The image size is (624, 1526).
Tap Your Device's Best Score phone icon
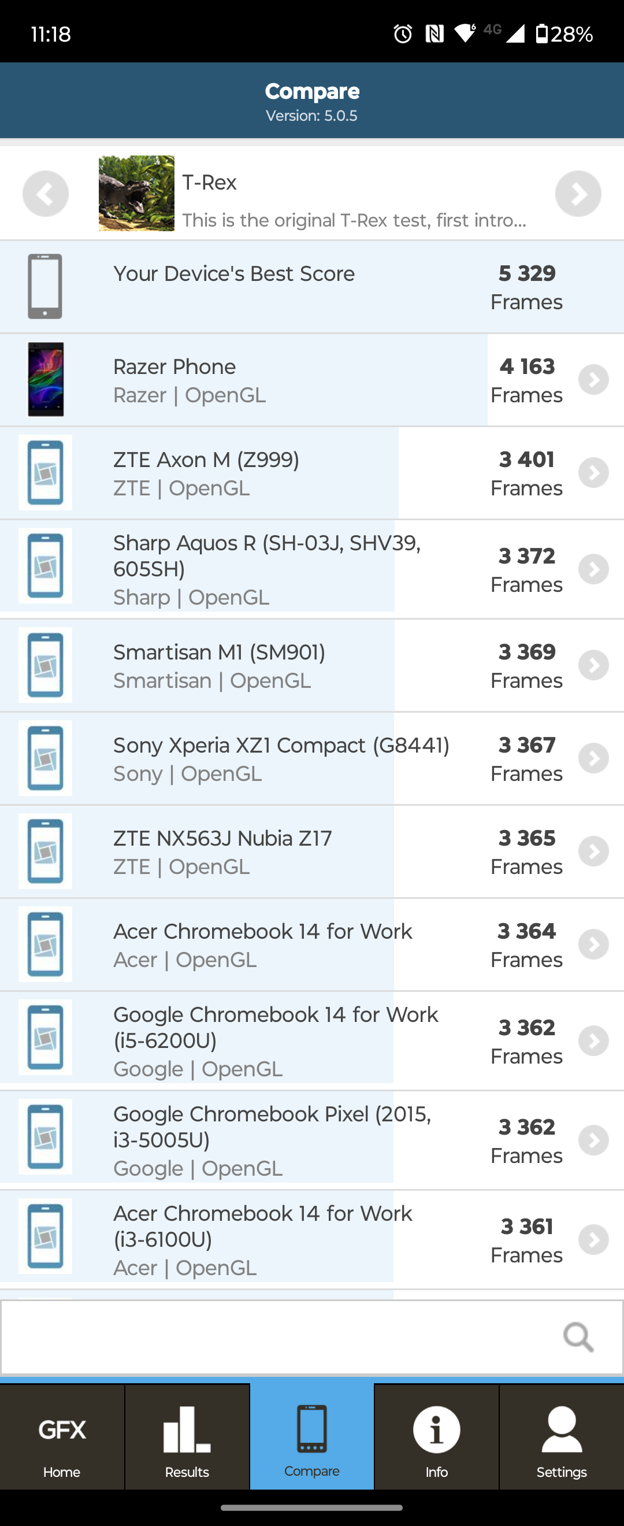[x=46, y=287]
